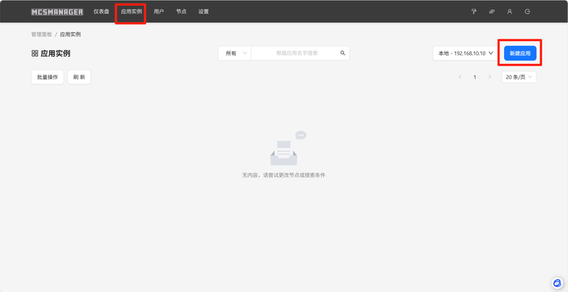Expand the 所有 filter dropdown

point(234,53)
